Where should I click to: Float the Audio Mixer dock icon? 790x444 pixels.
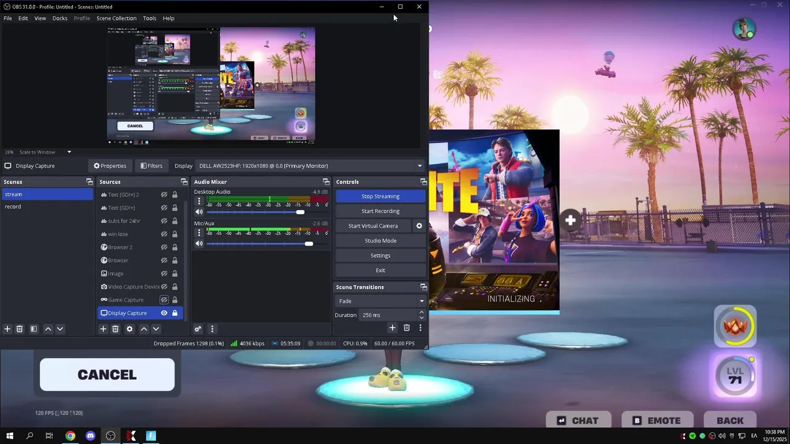coord(326,182)
